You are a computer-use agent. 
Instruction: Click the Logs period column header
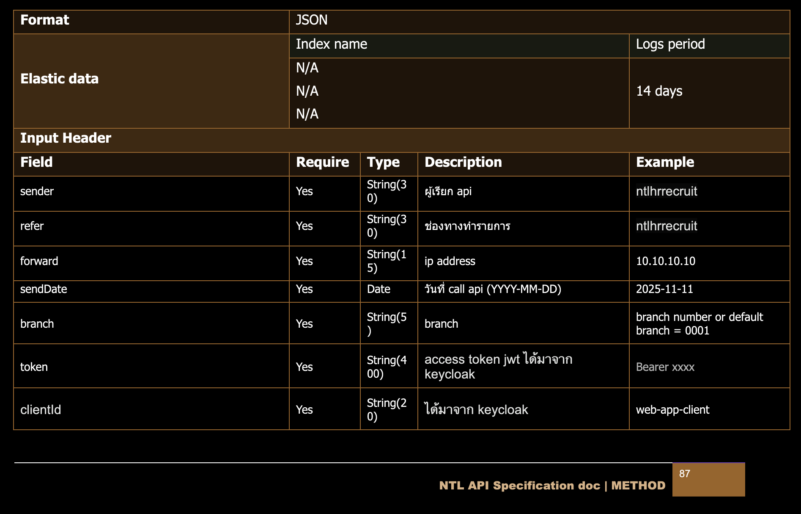[x=670, y=44]
